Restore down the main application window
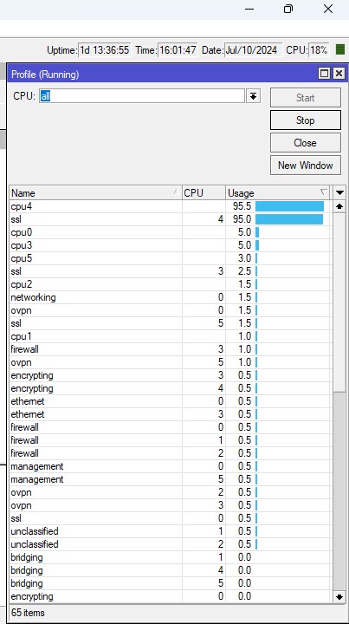 [x=288, y=9]
